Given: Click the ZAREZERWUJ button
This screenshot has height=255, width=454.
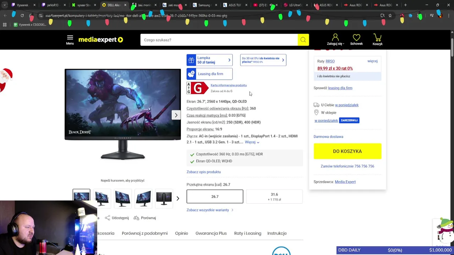Looking at the screenshot, I should coord(349,120).
